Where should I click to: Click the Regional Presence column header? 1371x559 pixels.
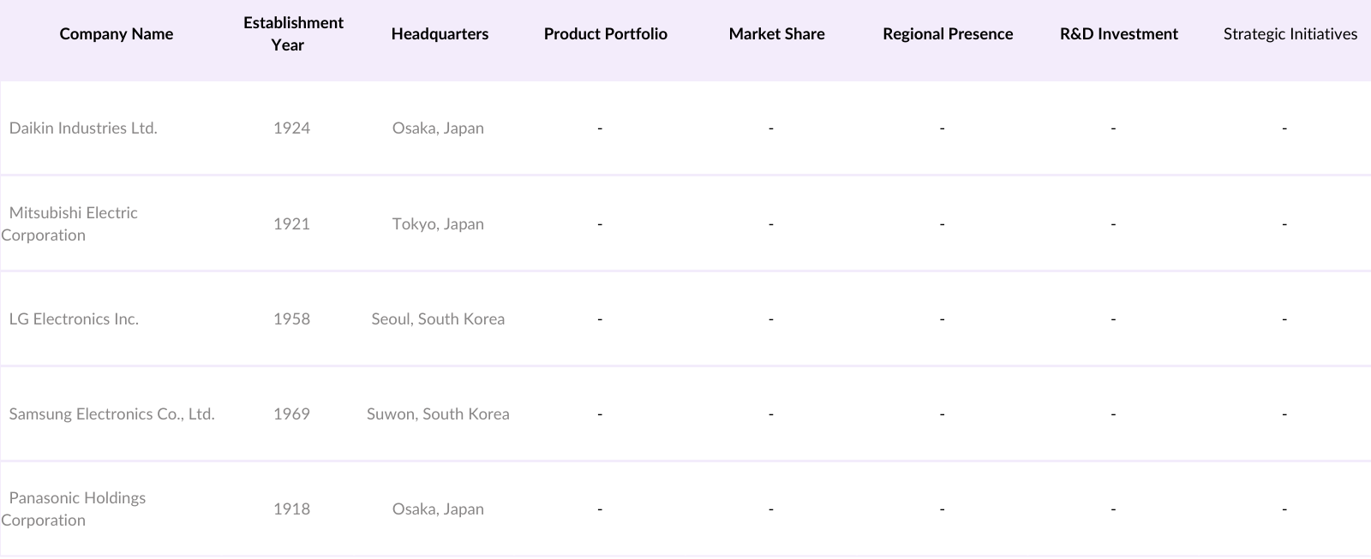(x=948, y=34)
